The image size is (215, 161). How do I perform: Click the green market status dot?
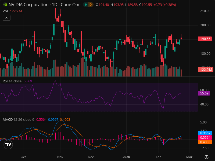[x=86, y=5]
